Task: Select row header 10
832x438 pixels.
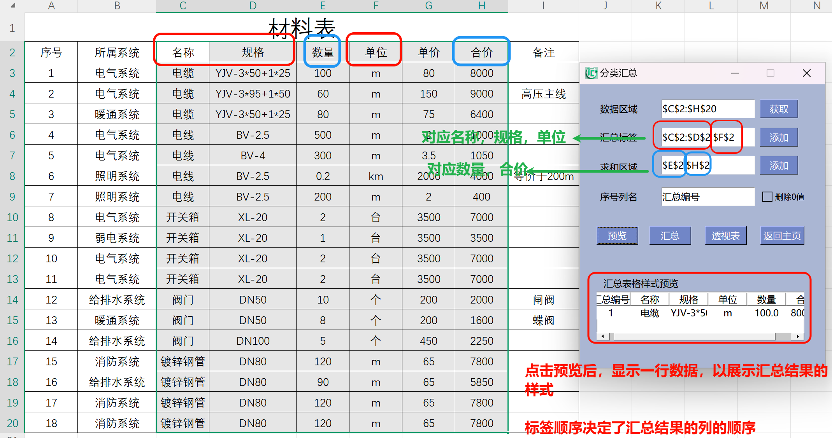Action: click(12, 217)
